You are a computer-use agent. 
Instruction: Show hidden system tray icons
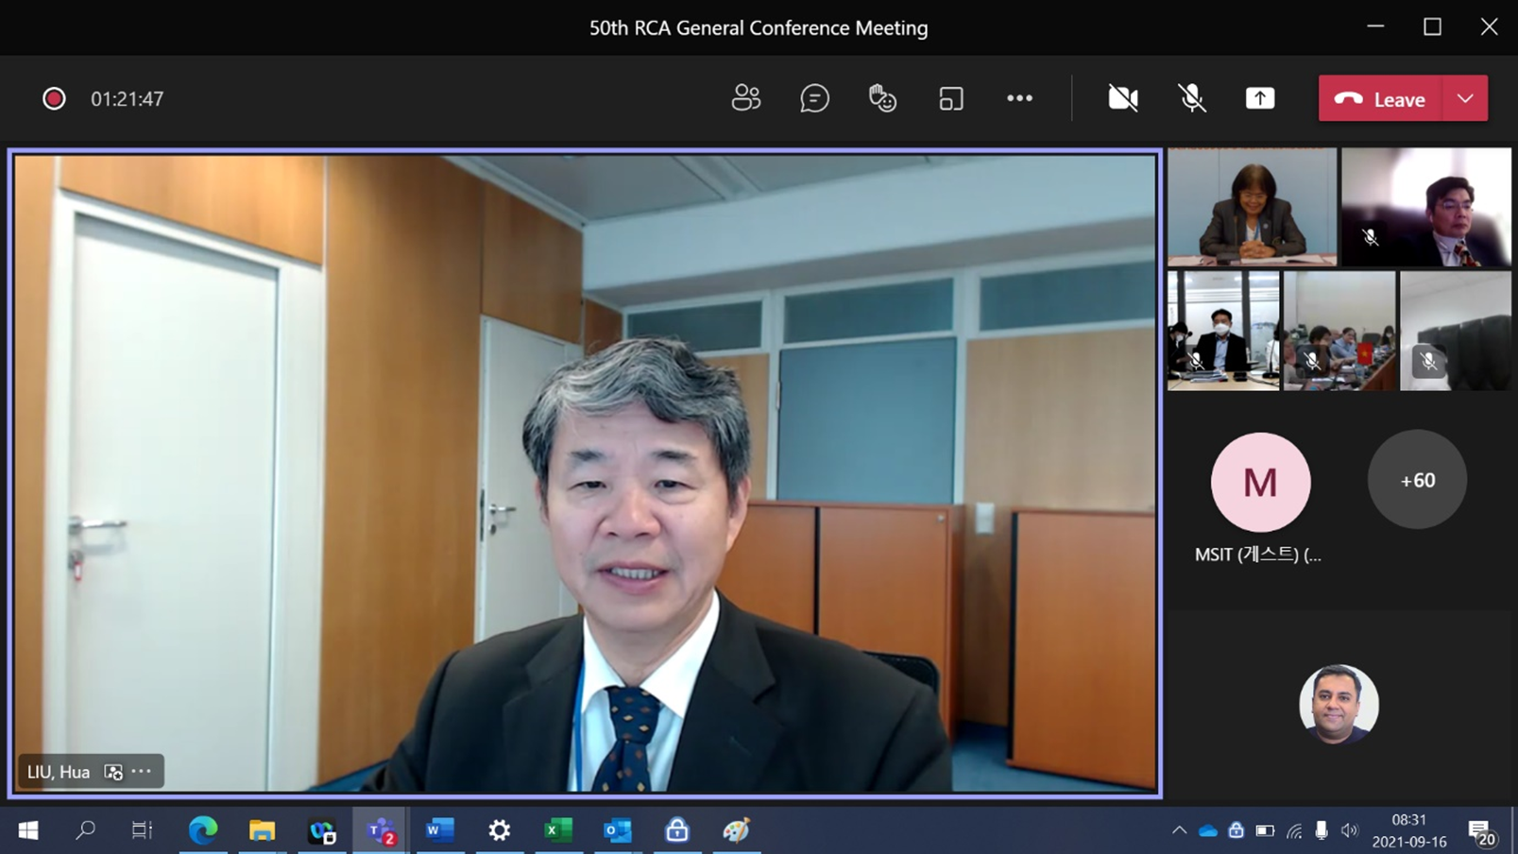(x=1179, y=830)
